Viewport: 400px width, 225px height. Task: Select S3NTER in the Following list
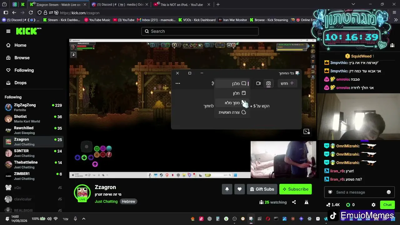33,153
